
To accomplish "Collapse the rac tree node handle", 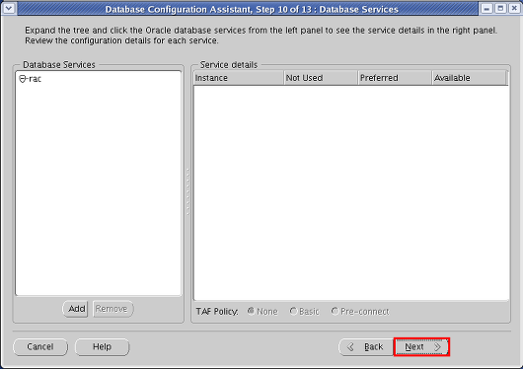I will [x=23, y=79].
